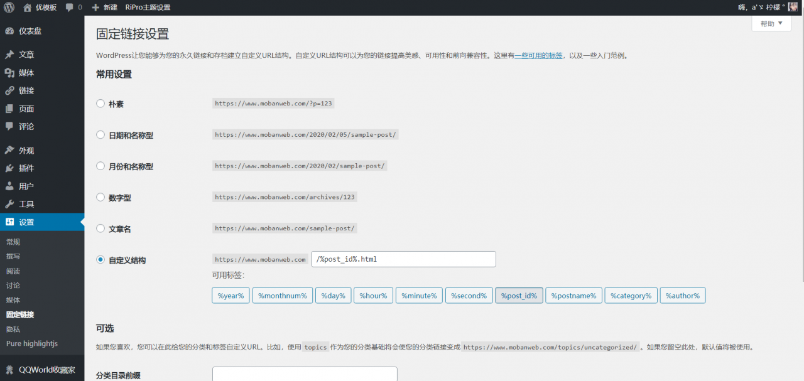The height and width of the screenshot is (381, 804).
Task: Click the comments bubble icon in admin bar
Action: click(x=70, y=8)
